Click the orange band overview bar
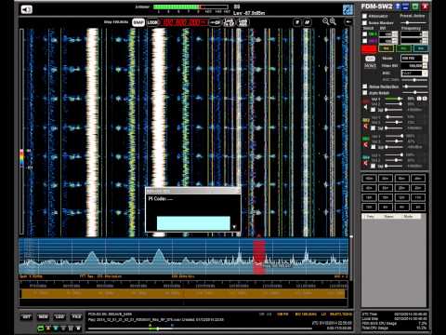 pos(183,293)
